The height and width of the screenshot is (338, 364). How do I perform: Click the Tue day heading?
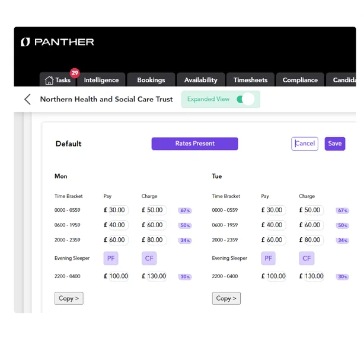(x=217, y=176)
